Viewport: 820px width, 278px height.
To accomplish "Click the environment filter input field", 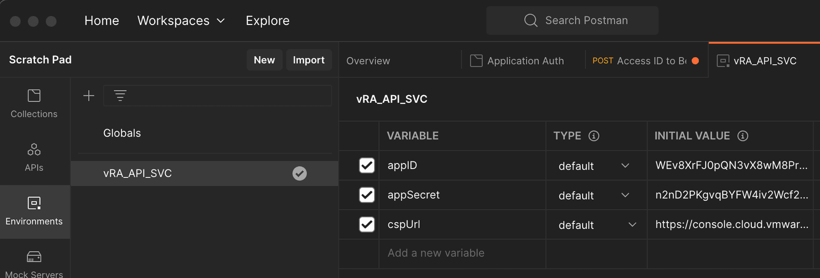I will (218, 96).
